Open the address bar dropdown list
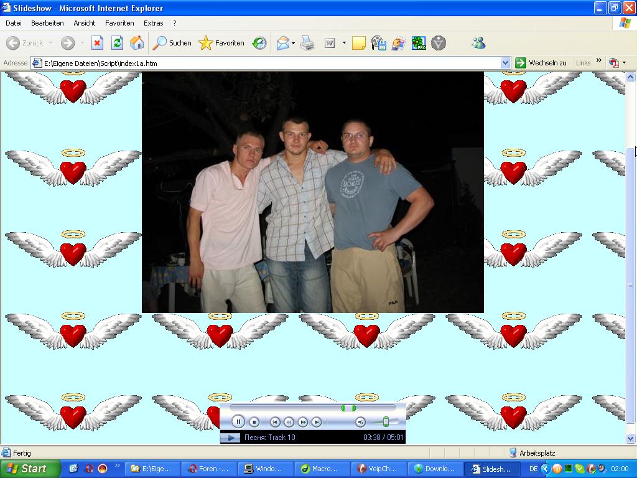Image resolution: width=637 pixels, height=478 pixels. (505, 63)
